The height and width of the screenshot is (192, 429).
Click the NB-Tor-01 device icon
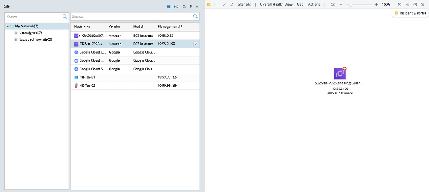(76, 77)
